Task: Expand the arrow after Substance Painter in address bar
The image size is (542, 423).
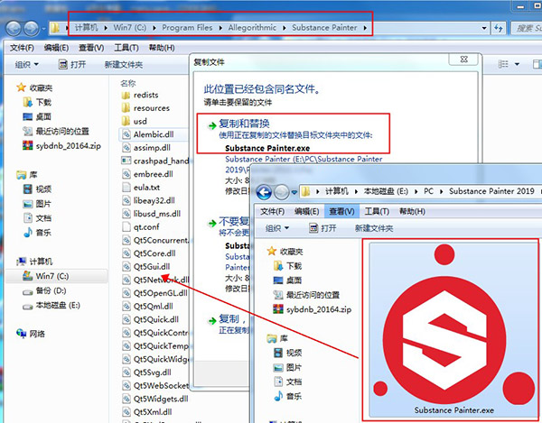Action: (365, 28)
